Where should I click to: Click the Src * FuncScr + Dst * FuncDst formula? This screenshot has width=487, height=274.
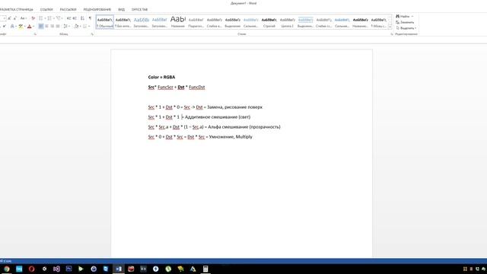[177, 88]
